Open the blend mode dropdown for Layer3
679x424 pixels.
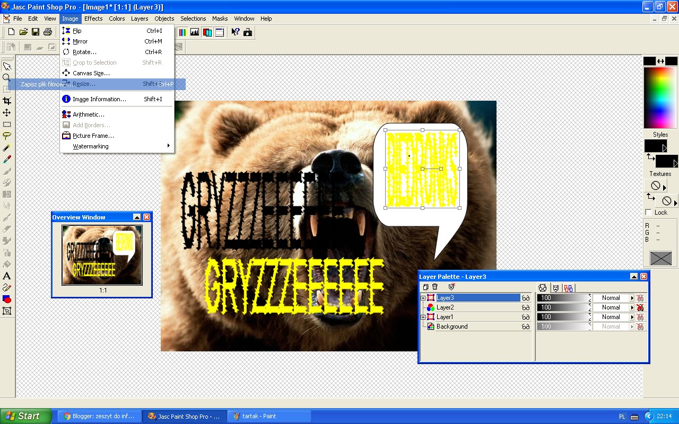point(632,298)
